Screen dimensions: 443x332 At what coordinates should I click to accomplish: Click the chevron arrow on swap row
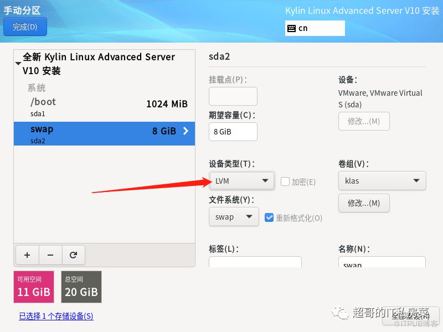(x=186, y=131)
